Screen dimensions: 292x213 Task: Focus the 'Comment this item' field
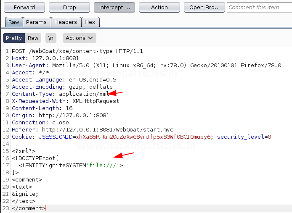(260, 8)
